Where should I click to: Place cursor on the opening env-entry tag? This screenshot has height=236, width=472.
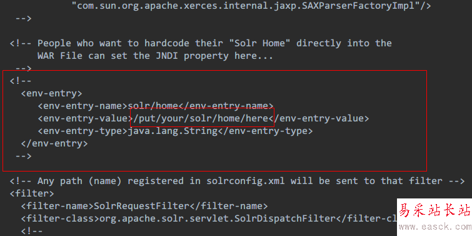(x=51, y=93)
